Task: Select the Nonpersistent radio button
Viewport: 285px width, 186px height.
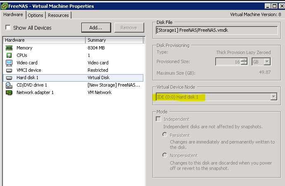Action: click(165, 155)
